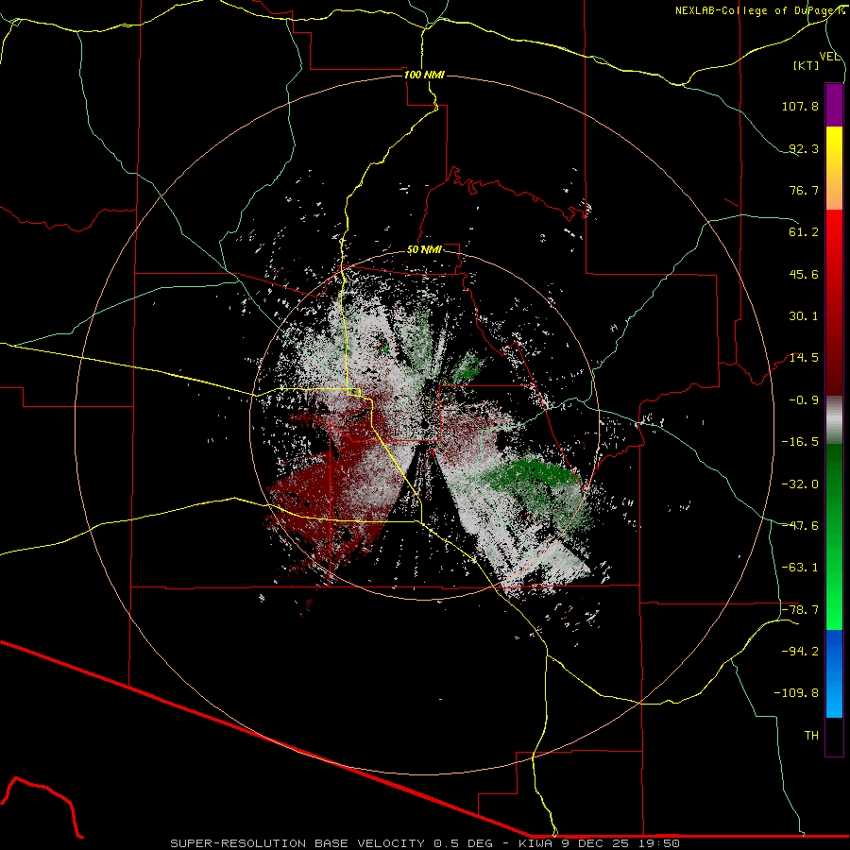Click the "NEXLAB-College of DuPage" credit text

[757, 10]
